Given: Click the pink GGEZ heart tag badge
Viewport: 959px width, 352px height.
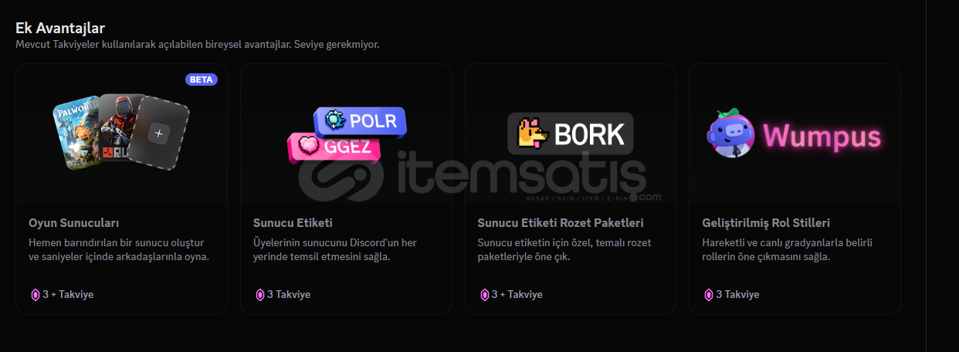Looking at the screenshot, I should point(334,147).
